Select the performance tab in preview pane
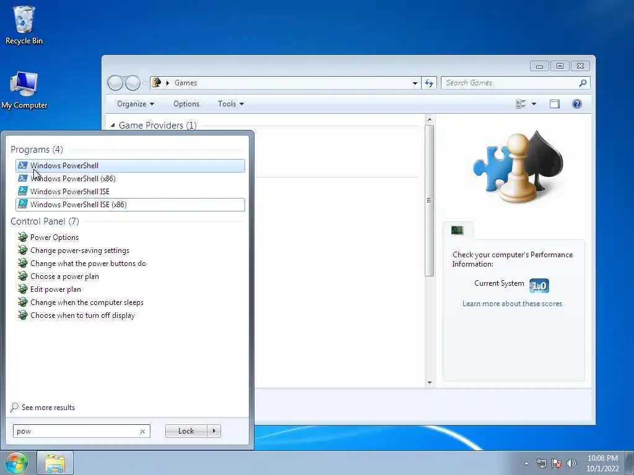Screen dimensions: 634x475 point(458,231)
